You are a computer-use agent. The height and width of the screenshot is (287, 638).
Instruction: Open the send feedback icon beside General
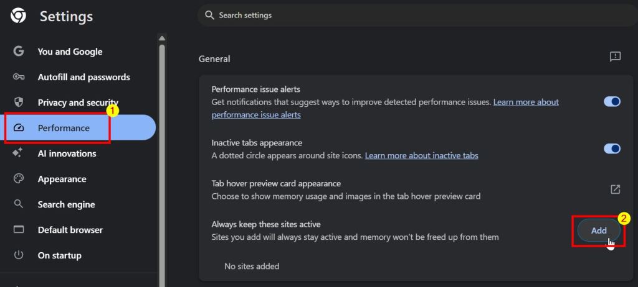(615, 57)
